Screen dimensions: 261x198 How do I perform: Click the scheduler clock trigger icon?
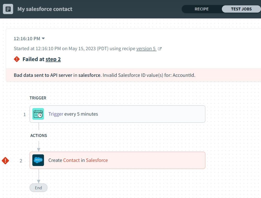pos(38,114)
